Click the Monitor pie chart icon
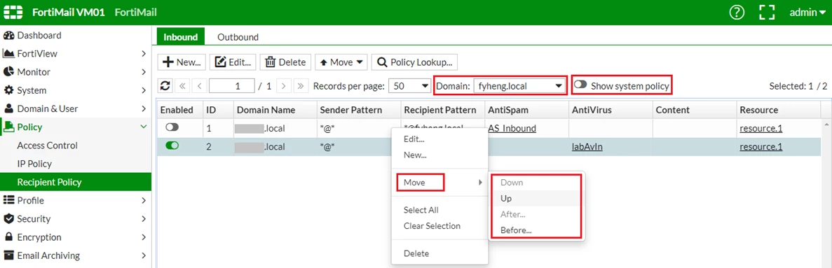 (x=8, y=72)
